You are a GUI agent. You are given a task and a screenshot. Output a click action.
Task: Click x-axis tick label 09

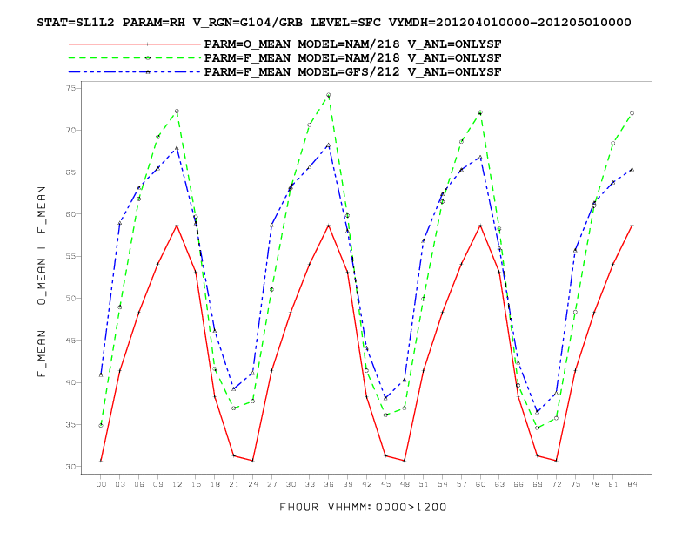[157, 484]
